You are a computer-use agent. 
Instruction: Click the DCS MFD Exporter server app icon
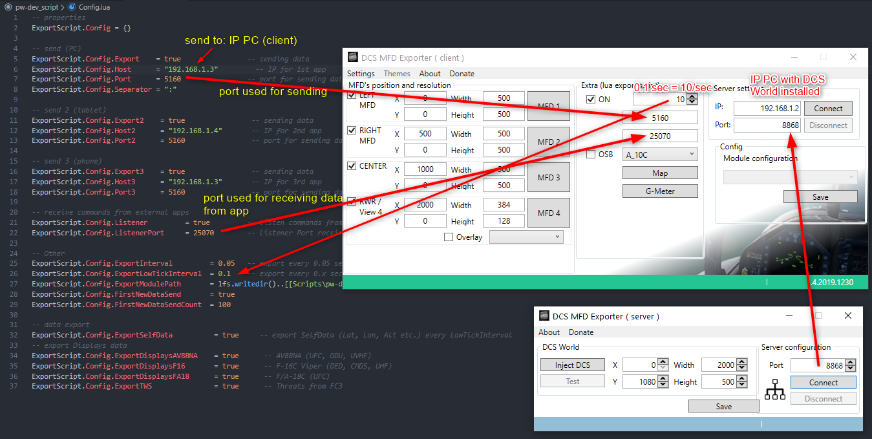coord(544,316)
